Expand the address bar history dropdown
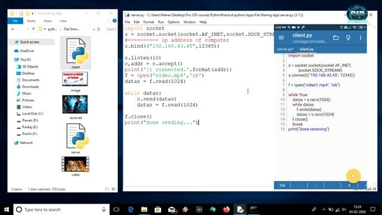 point(94,29)
